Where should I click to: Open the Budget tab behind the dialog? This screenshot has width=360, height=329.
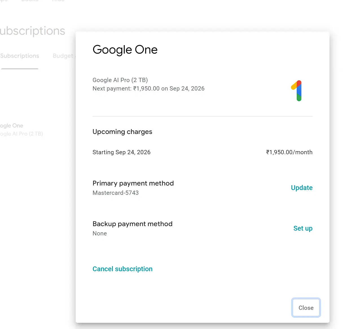pyautogui.click(x=63, y=56)
